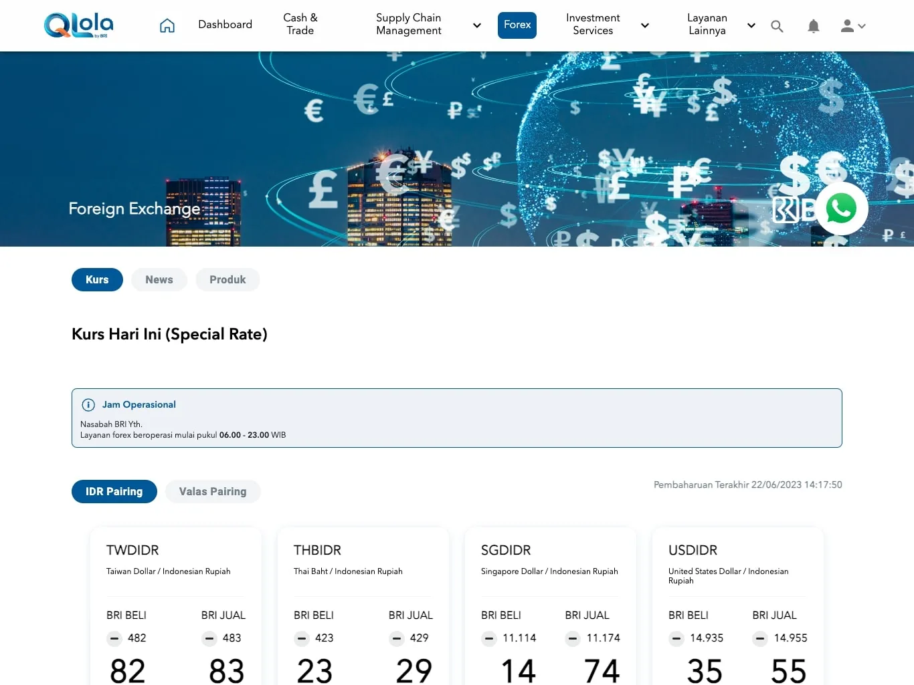Click the TWDIDR card title

click(132, 551)
